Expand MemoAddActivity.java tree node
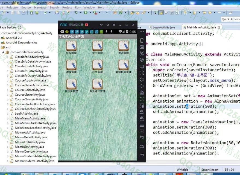The image size is (240, 175). (8, 133)
